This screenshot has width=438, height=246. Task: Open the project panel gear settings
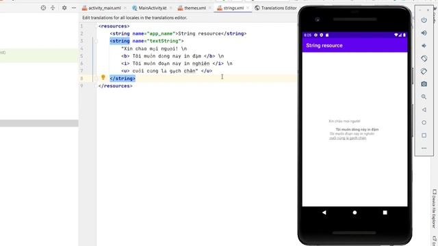pos(64,8)
